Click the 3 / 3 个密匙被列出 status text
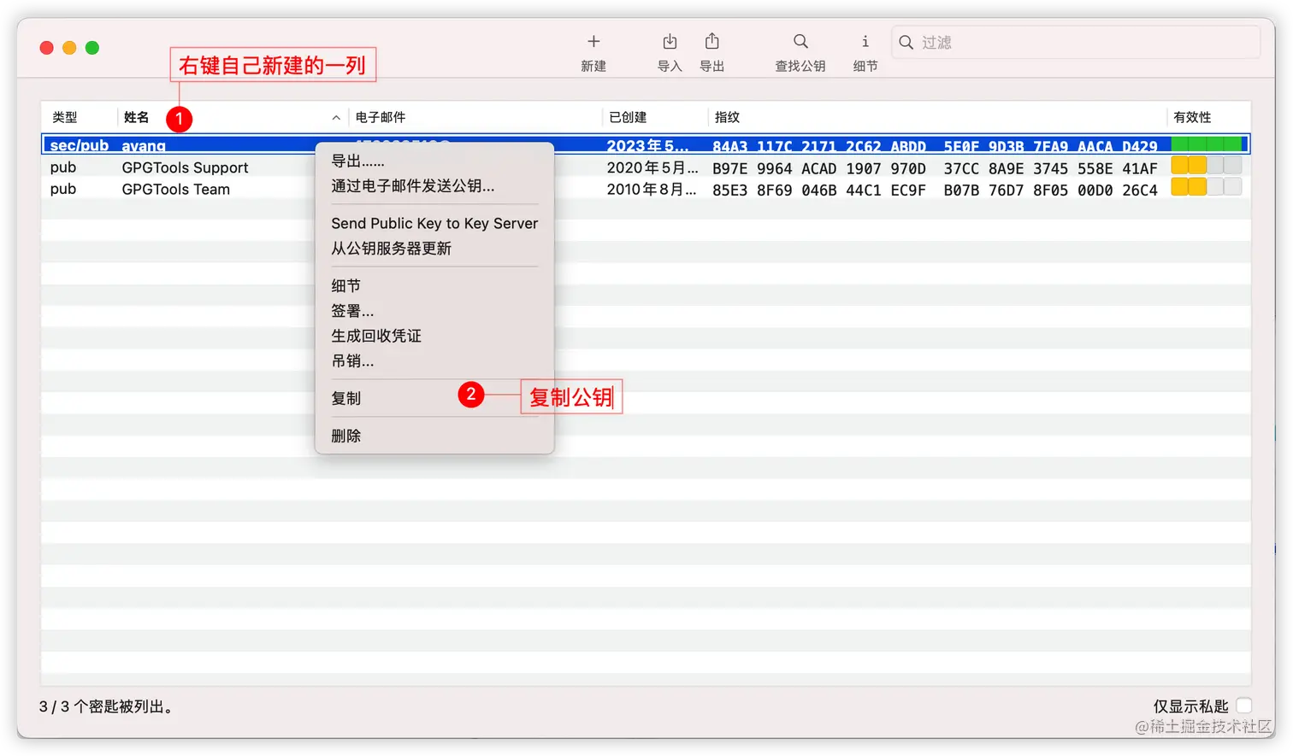Image resolution: width=1293 pixels, height=756 pixels. tap(107, 706)
